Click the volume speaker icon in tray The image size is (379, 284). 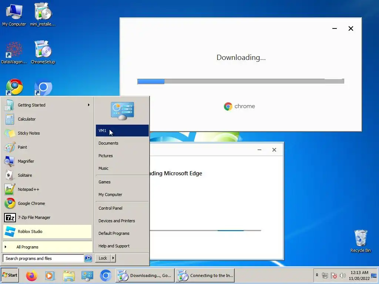click(342, 275)
